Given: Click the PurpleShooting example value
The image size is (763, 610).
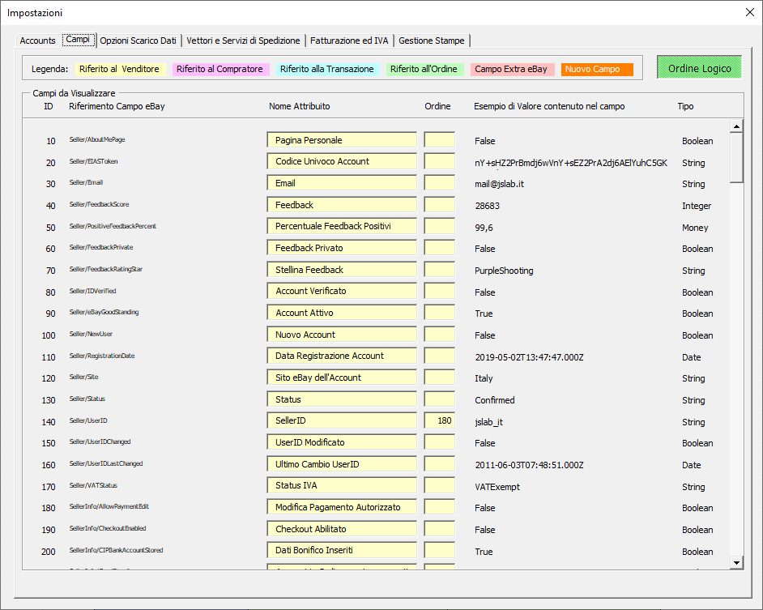Looking at the screenshot, I should (x=504, y=271).
